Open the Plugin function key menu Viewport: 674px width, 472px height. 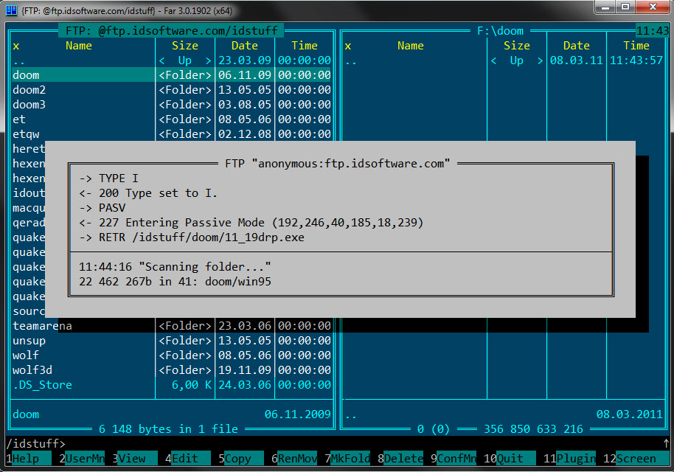pos(575,458)
